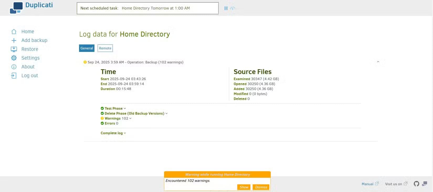Switch to the Remote log tab
Image resolution: width=433 pixels, height=192 pixels.
tap(105, 48)
